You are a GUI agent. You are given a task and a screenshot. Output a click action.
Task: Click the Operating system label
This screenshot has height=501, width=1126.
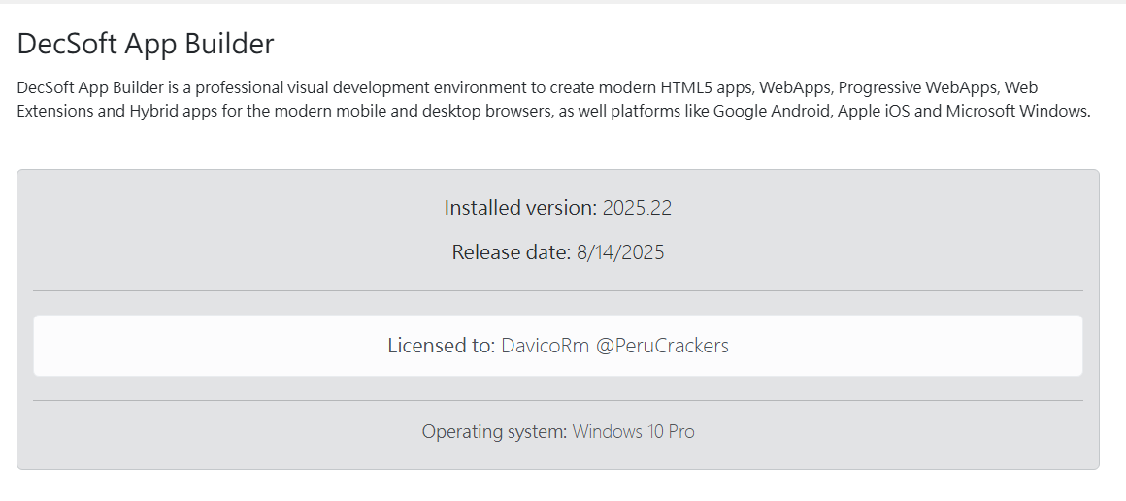coord(495,431)
